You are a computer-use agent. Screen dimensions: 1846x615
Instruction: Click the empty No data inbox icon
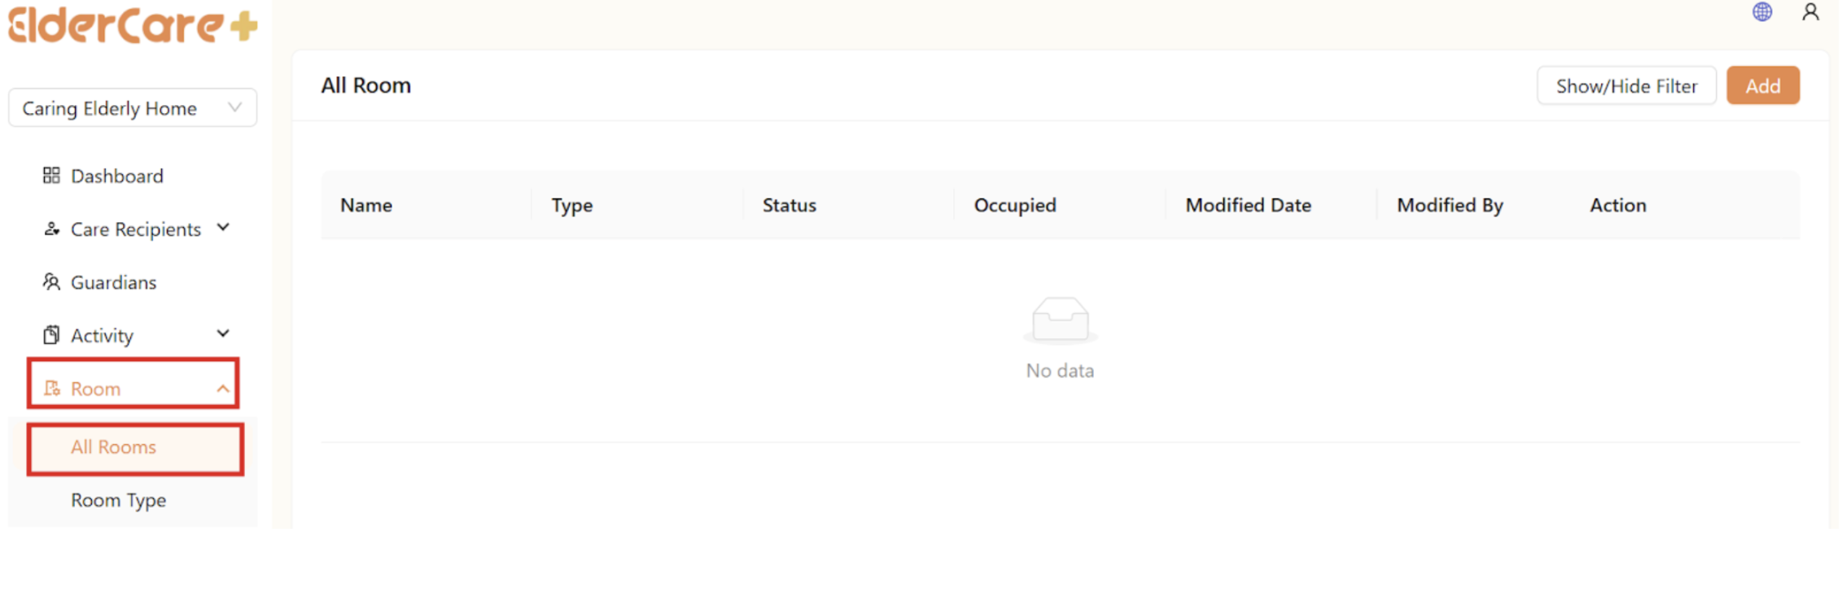pyautogui.click(x=1060, y=319)
